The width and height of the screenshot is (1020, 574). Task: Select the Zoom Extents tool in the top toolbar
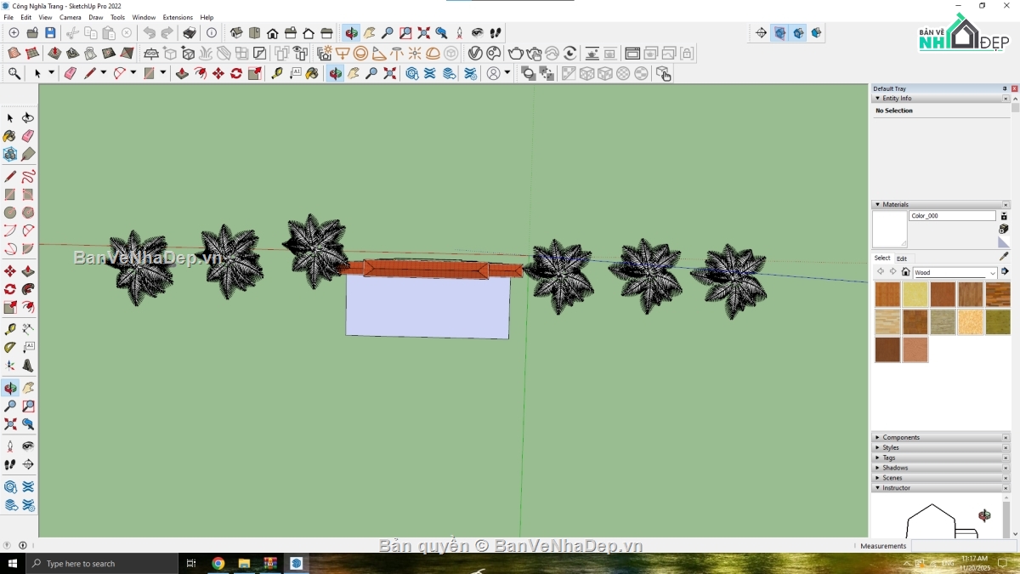click(x=423, y=33)
